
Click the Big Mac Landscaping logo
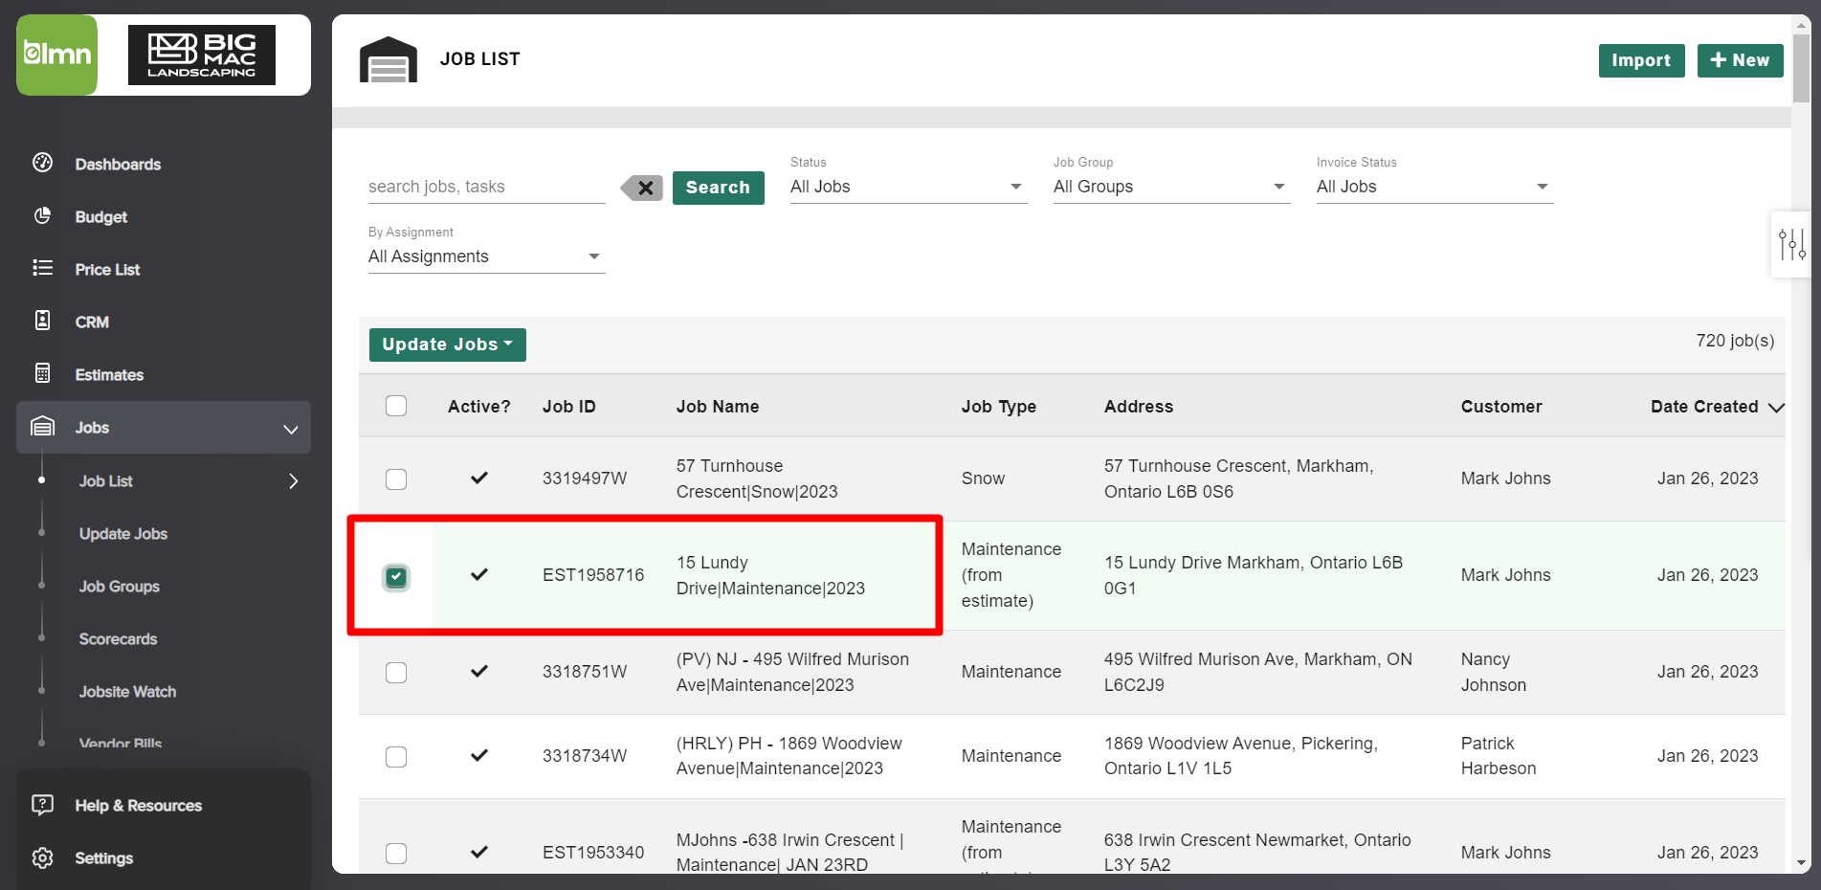202,56
